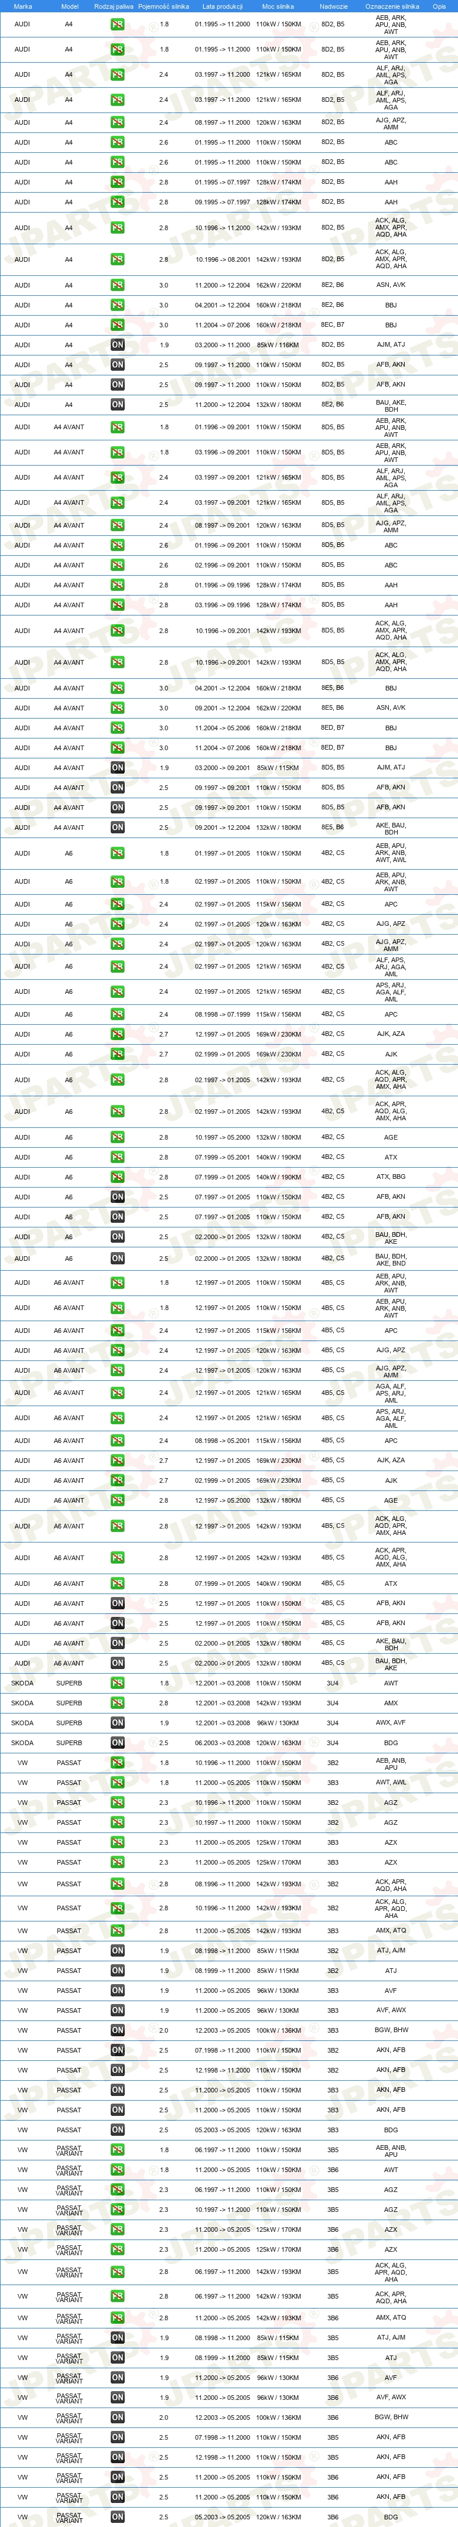Click petrol icon in A6 Avant 2.8 AGE row

pyautogui.click(x=117, y=1501)
